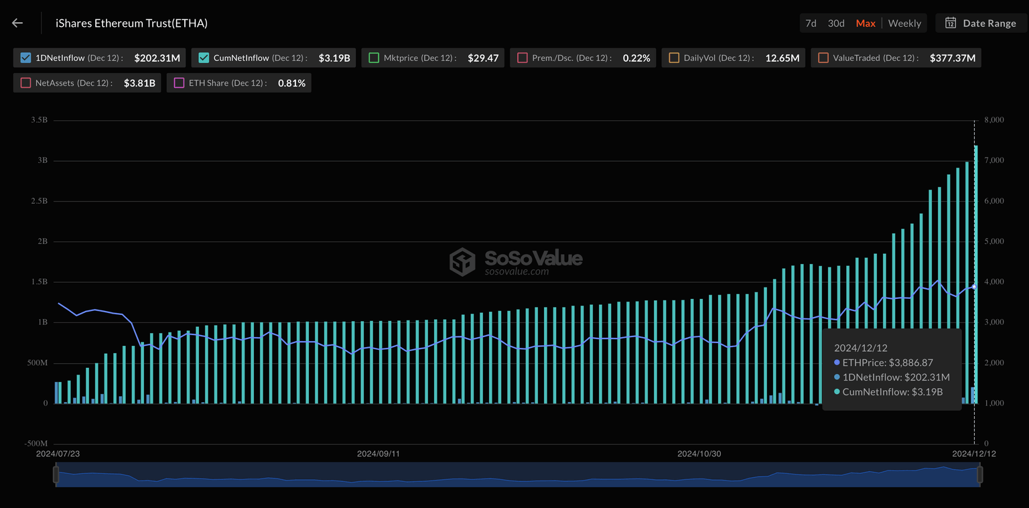The width and height of the screenshot is (1029, 508).
Task: Click the left handle of range slider
Action: pyautogui.click(x=56, y=474)
